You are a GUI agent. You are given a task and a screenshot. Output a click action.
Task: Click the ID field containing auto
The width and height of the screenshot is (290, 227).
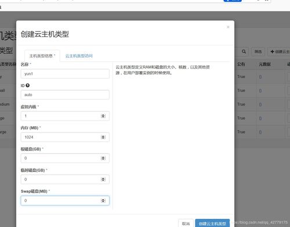click(x=65, y=95)
